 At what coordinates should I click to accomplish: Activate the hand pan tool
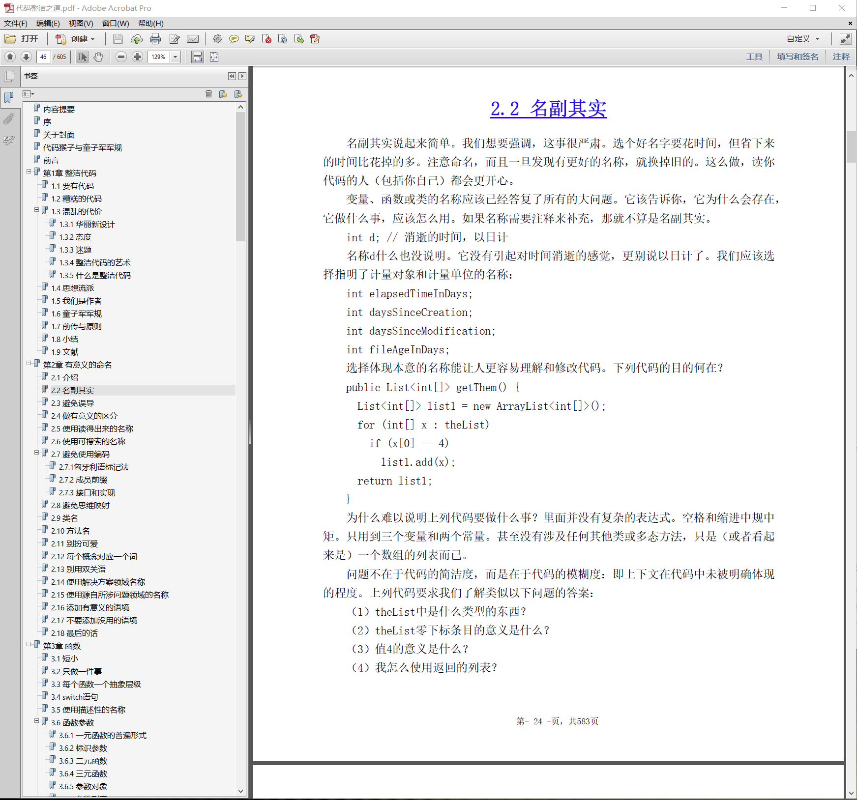tap(98, 57)
